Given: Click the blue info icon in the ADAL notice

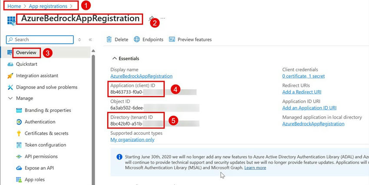Looking at the screenshot, I should [x=119, y=157].
